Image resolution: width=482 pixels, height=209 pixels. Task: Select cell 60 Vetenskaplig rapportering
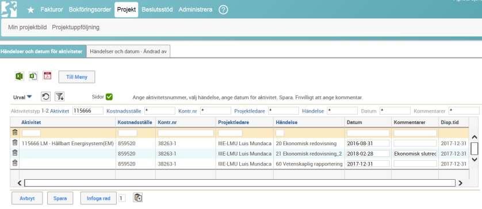click(x=309, y=164)
